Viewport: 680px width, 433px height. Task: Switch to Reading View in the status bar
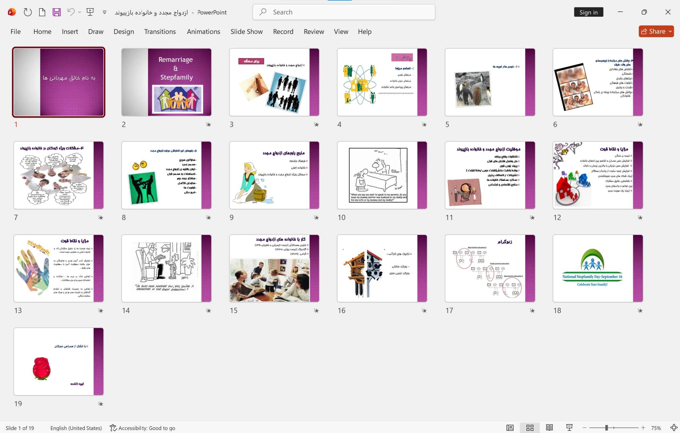pyautogui.click(x=549, y=428)
